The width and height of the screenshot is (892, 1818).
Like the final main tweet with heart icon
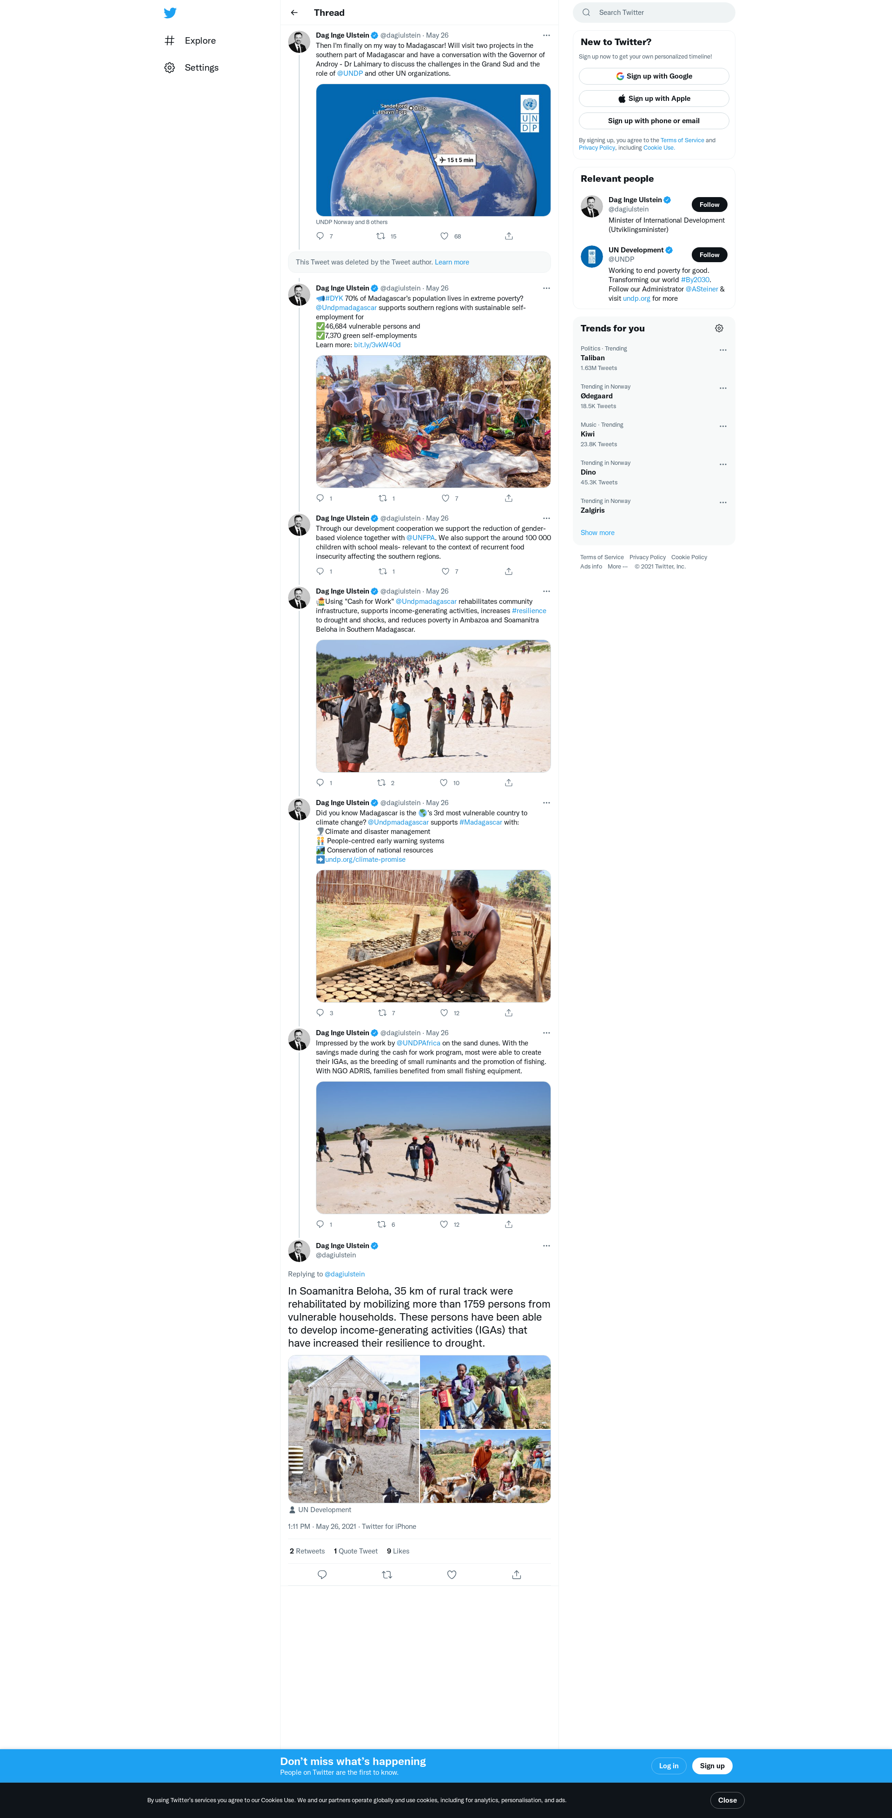click(x=452, y=1574)
